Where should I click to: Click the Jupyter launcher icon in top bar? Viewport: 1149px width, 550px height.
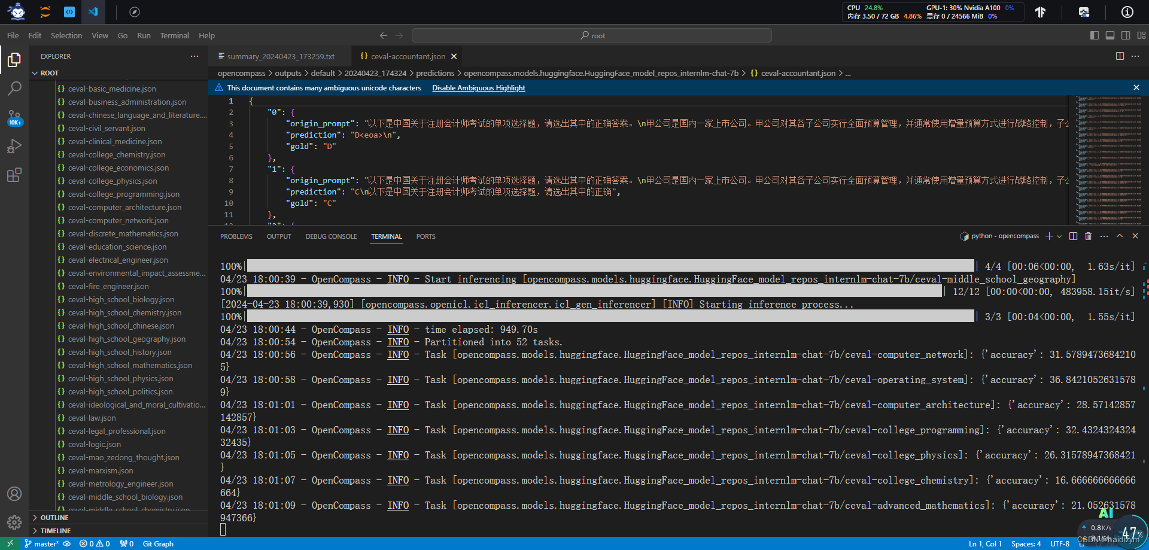pos(45,12)
